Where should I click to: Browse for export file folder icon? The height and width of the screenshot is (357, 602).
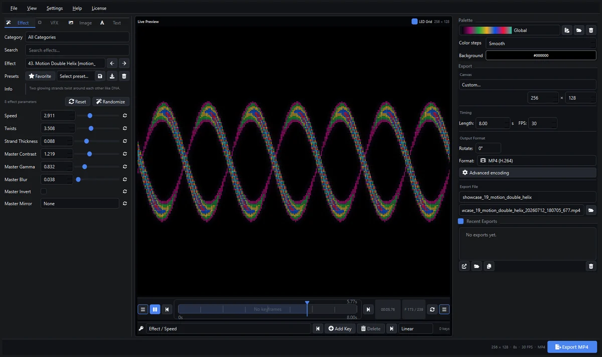(x=591, y=210)
